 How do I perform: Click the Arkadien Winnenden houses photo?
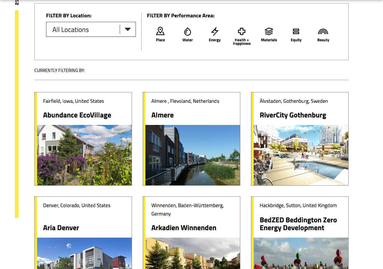193,253
